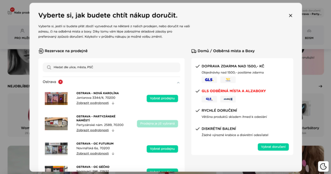Click the magnifier icon in search field
The image size is (331, 174).
click(49, 67)
